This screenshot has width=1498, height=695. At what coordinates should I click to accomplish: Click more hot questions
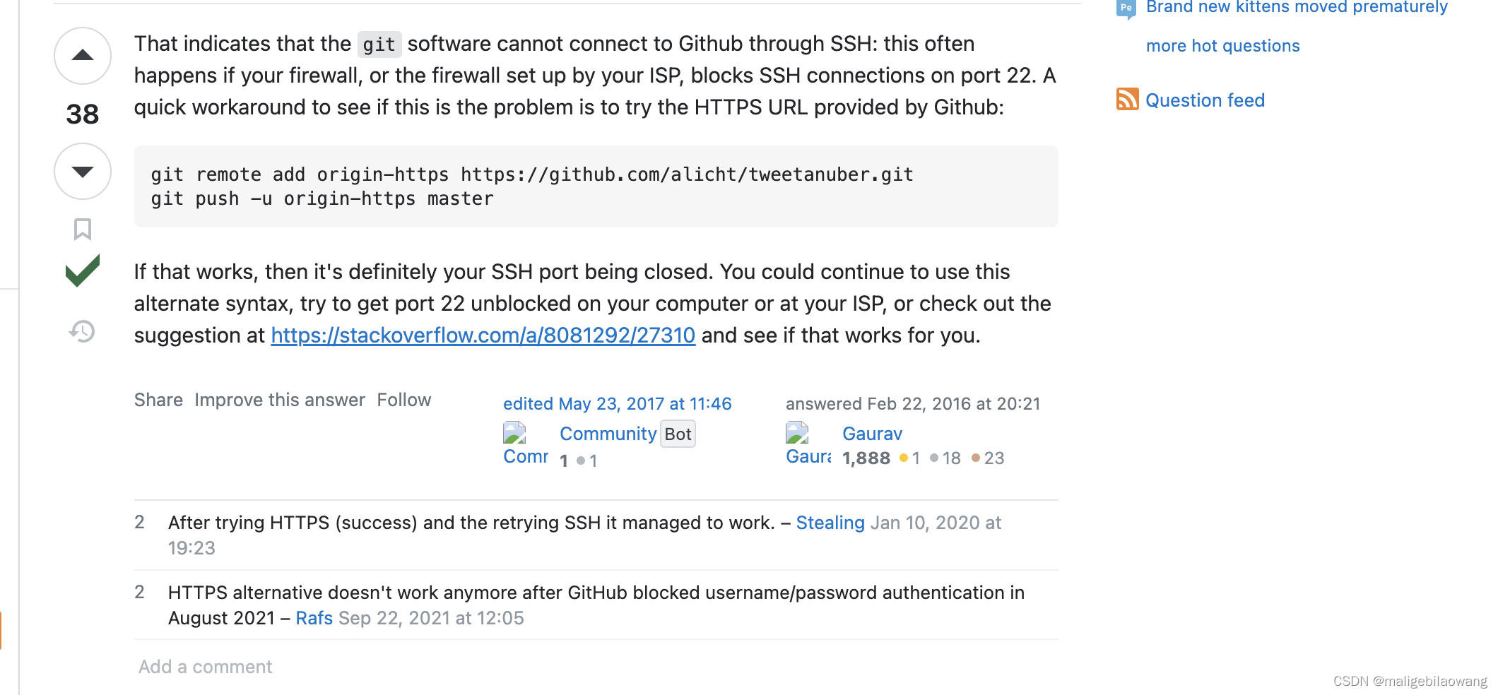point(1222,45)
